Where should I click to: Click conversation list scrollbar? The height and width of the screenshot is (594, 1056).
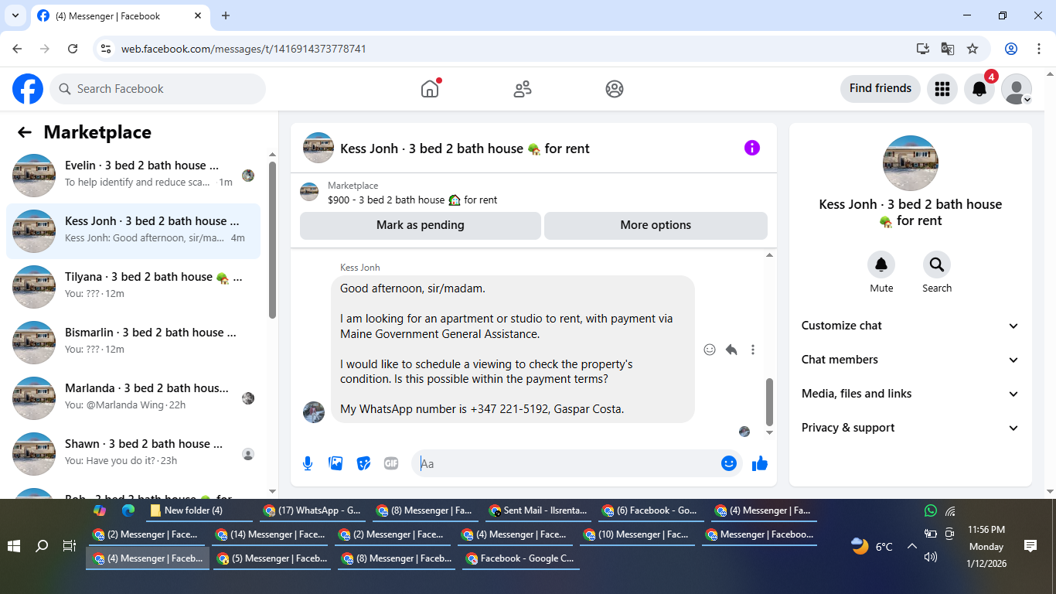coord(272,240)
